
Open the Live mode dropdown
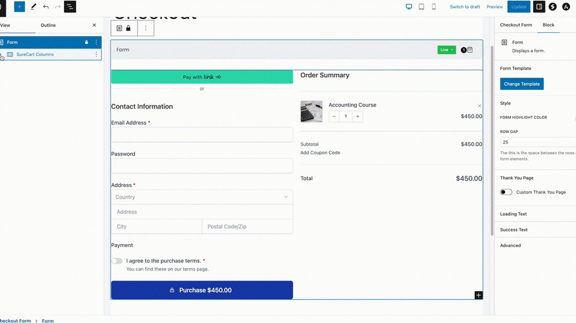[447, 50]
